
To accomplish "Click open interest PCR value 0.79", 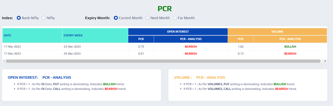I will click(141, 47).
